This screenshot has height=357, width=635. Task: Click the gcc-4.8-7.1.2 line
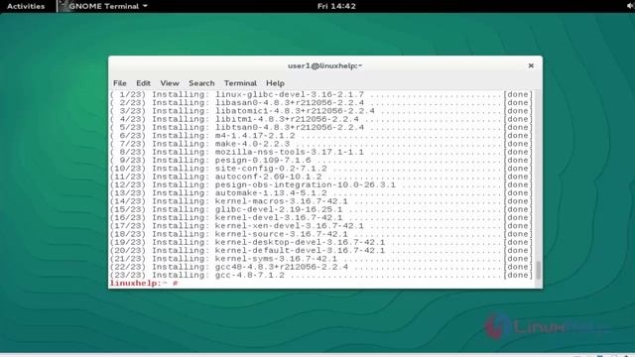coord(321,276)
